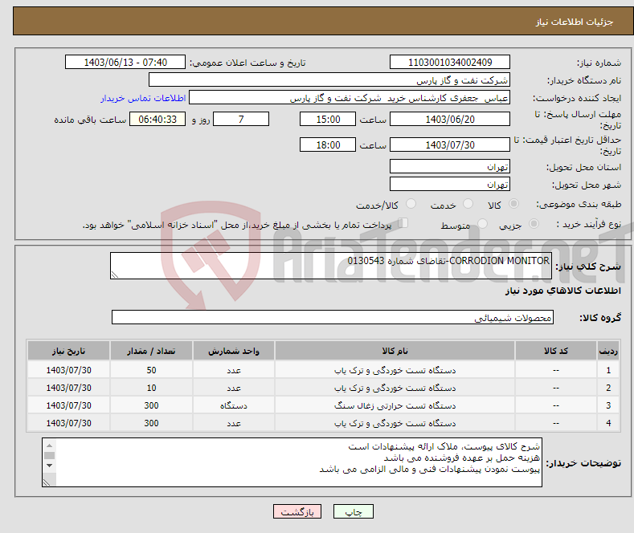Screen dimensions: 634x533
Task: Click row 3 unit دستگاه cell
Action: 234,405
